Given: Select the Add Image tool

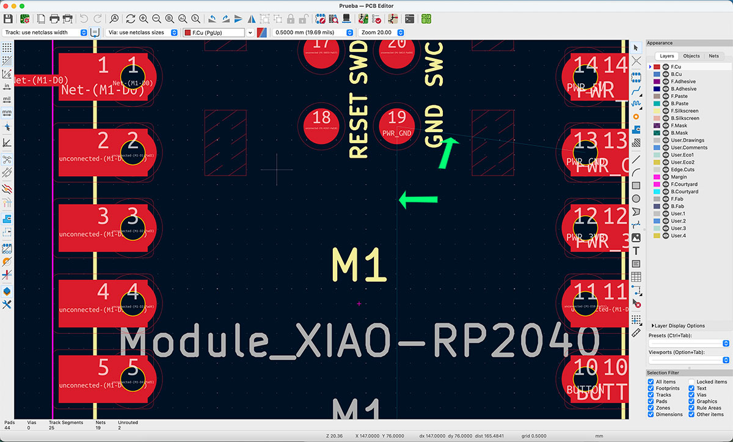Looking at the screenshot, I should [x=636, y=237].
